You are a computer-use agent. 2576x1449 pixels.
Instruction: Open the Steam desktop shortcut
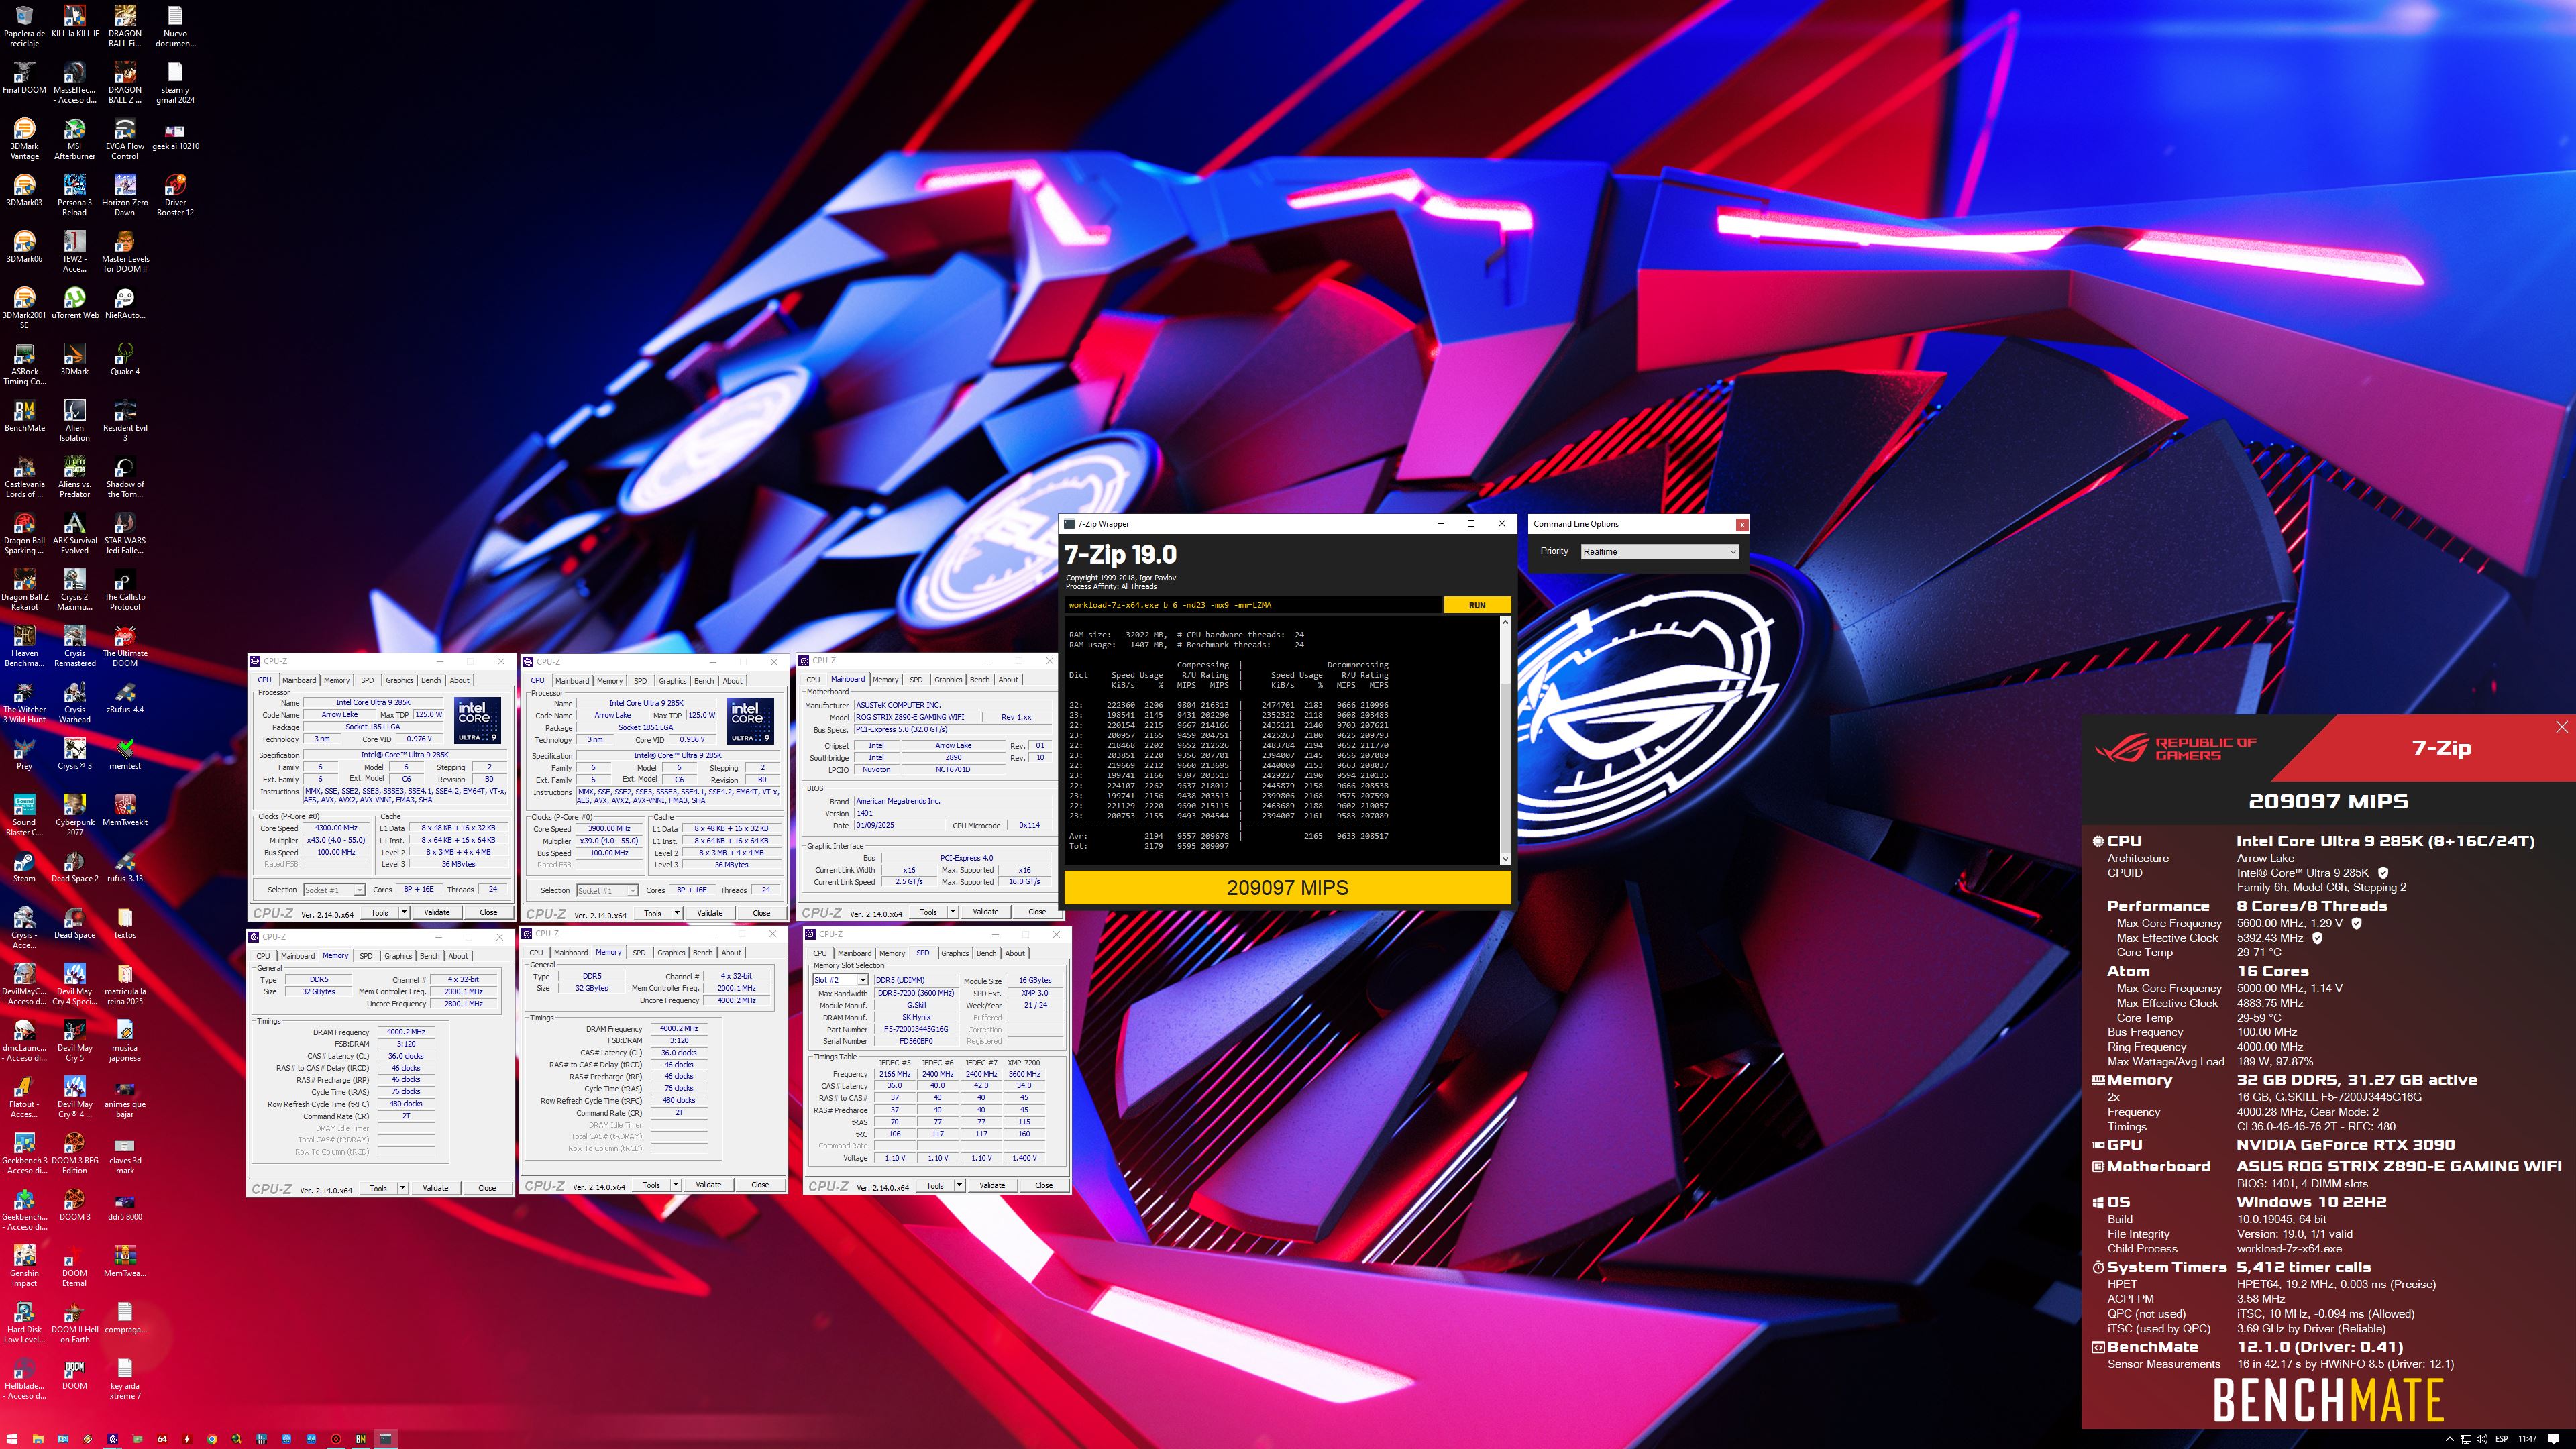[24, 866]
